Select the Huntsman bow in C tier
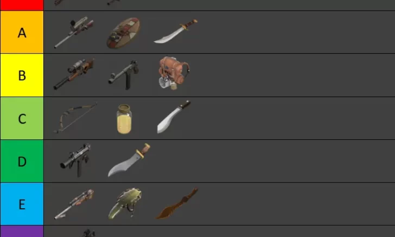This screenshot has height=237, width=395. 75,118
